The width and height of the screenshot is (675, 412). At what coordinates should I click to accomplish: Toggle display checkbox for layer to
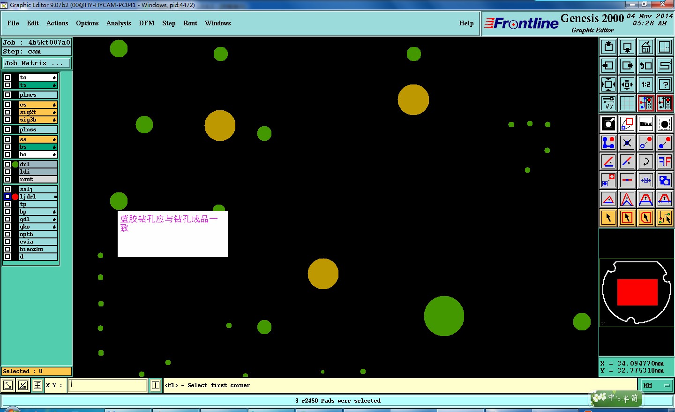7,77
